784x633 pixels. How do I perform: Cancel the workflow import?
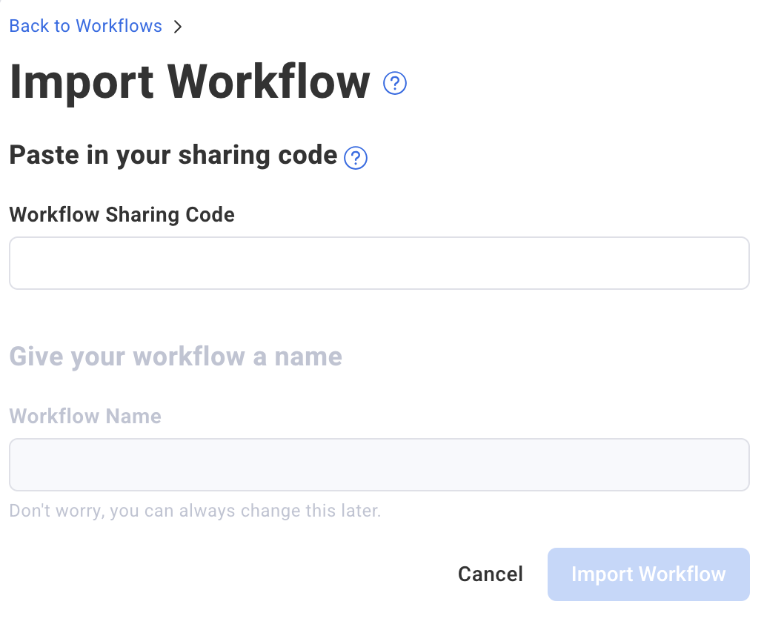pos(490,574)
